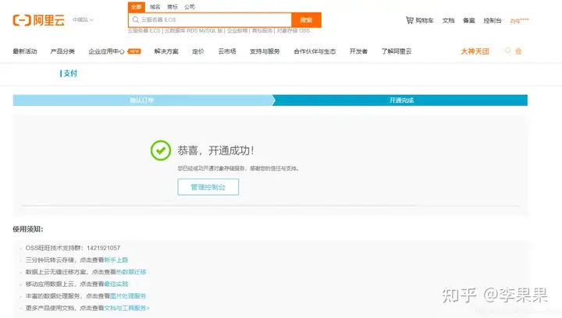This screenshot has width=562, height=318.
Task: Click the 开通完成 progress step
Action: click(x=401, y=101)
